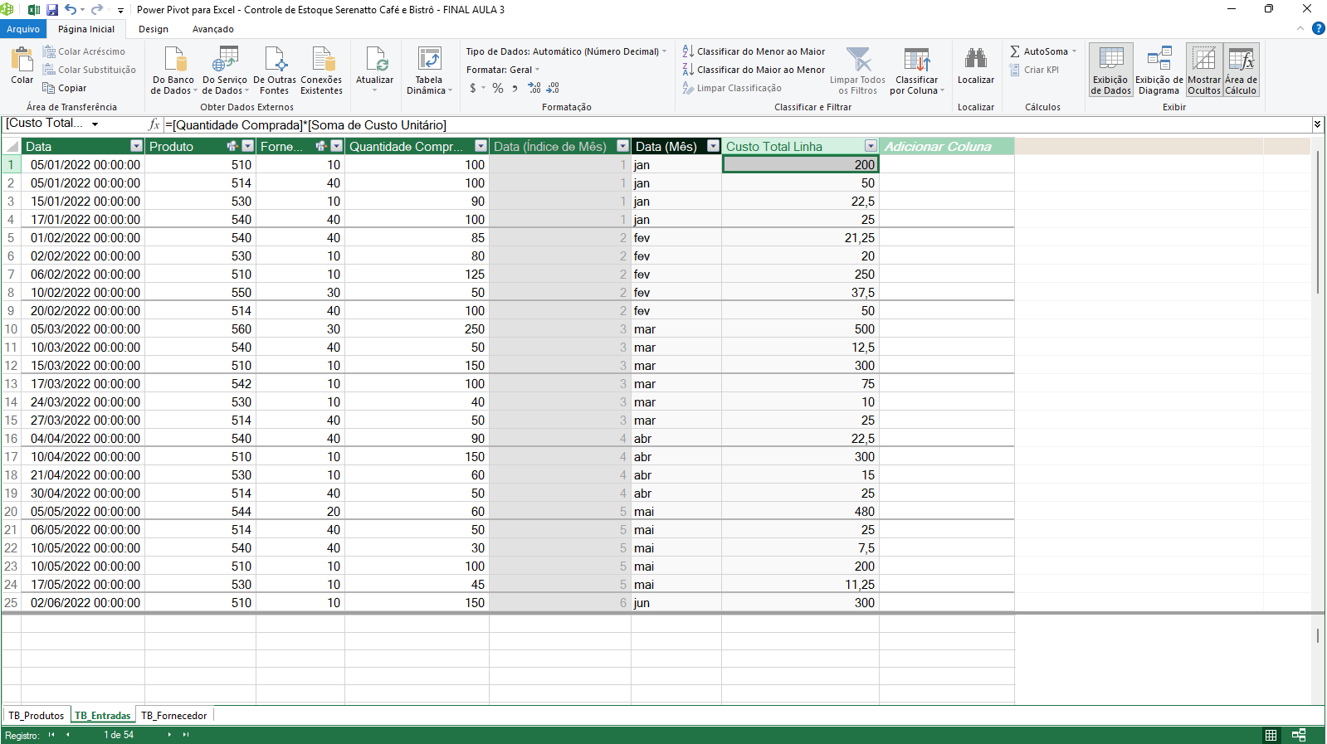The image size is (1327, 744).
Task: Apply currency format with $ icon
Action: 473,88
